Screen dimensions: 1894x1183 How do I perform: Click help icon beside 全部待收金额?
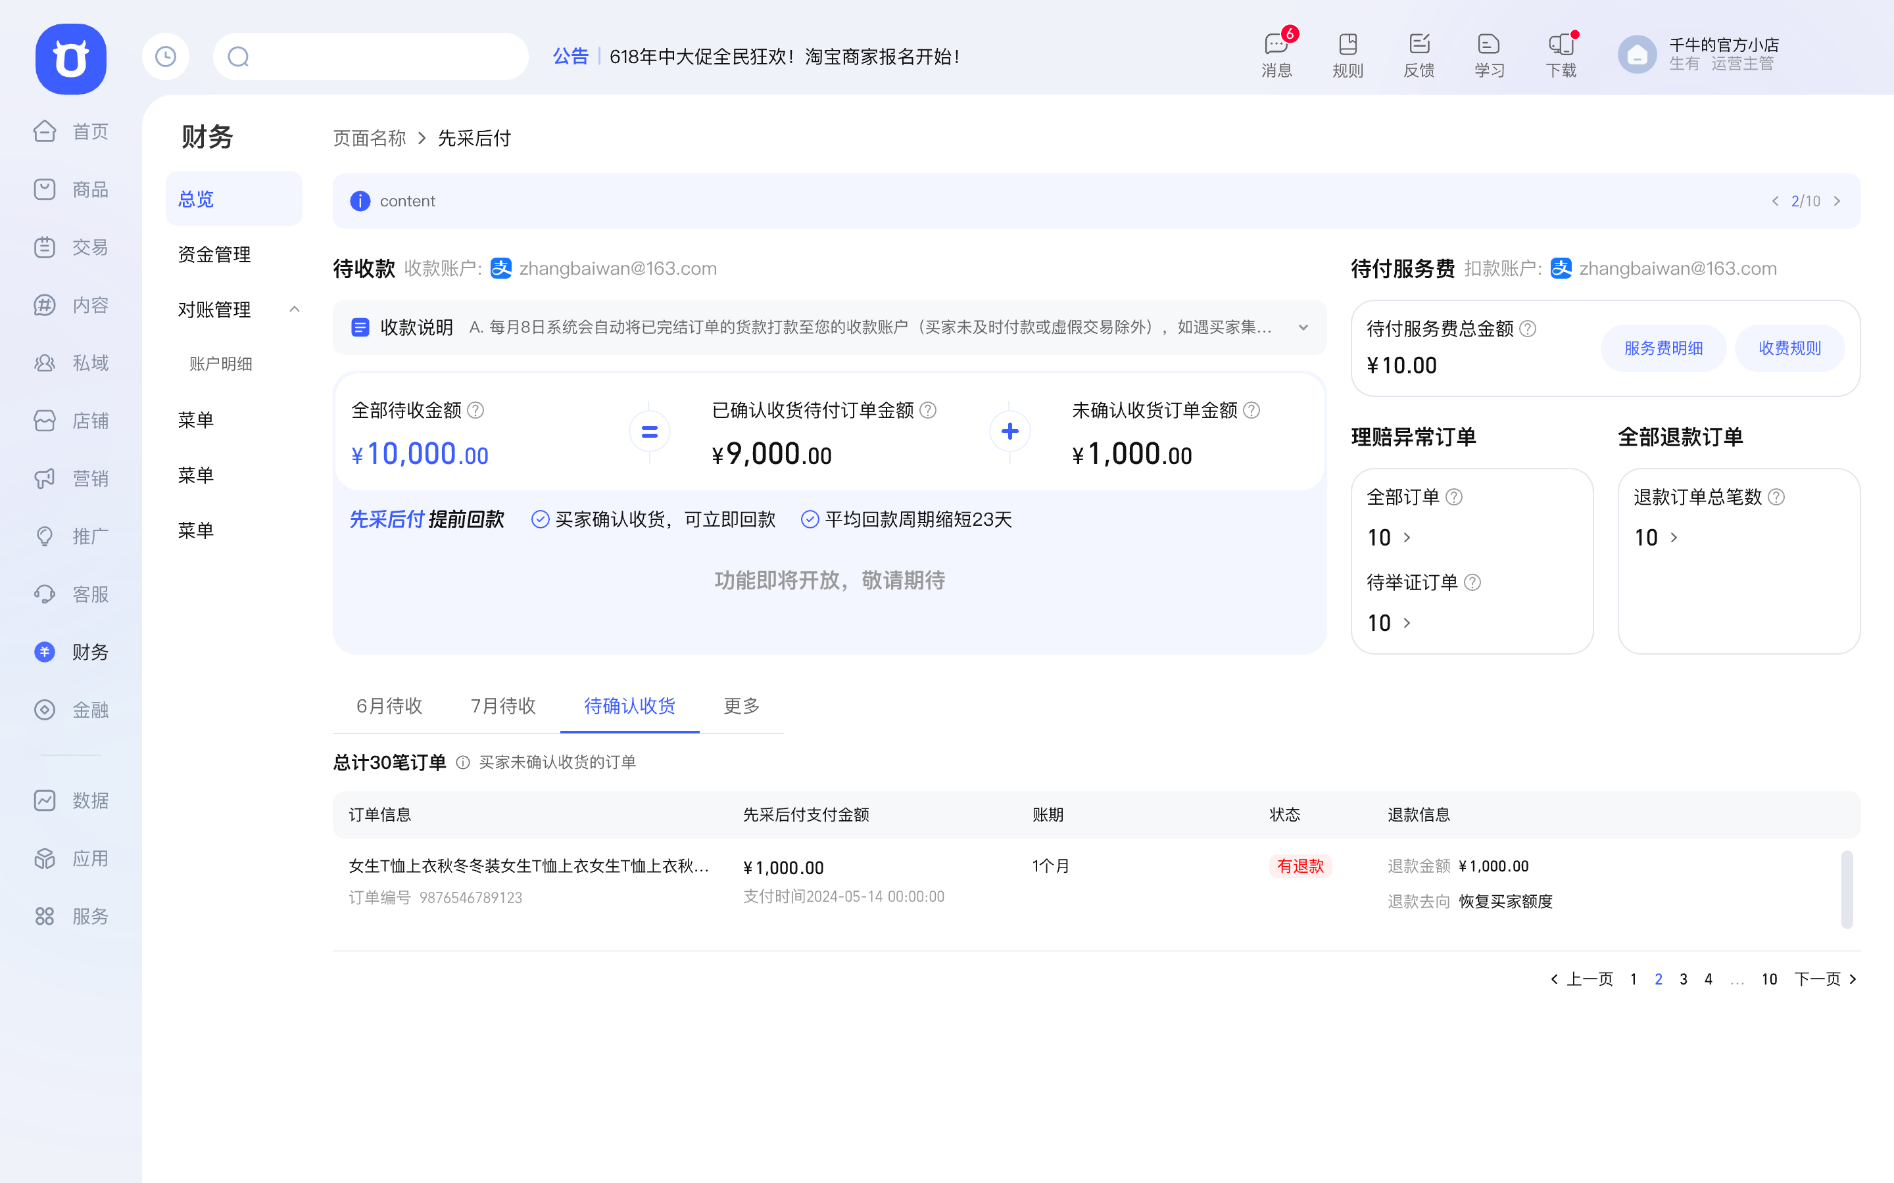(476, 410)
